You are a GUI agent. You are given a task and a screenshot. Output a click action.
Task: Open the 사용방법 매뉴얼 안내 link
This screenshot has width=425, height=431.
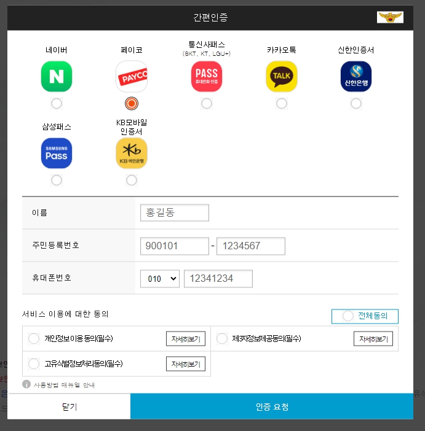pyautogui.click(x=64, y=385)
